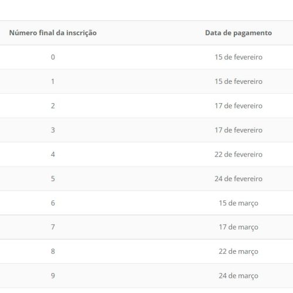Click the 'Data de pagamento' column header

pyautogui.click(x=239, y=33)
